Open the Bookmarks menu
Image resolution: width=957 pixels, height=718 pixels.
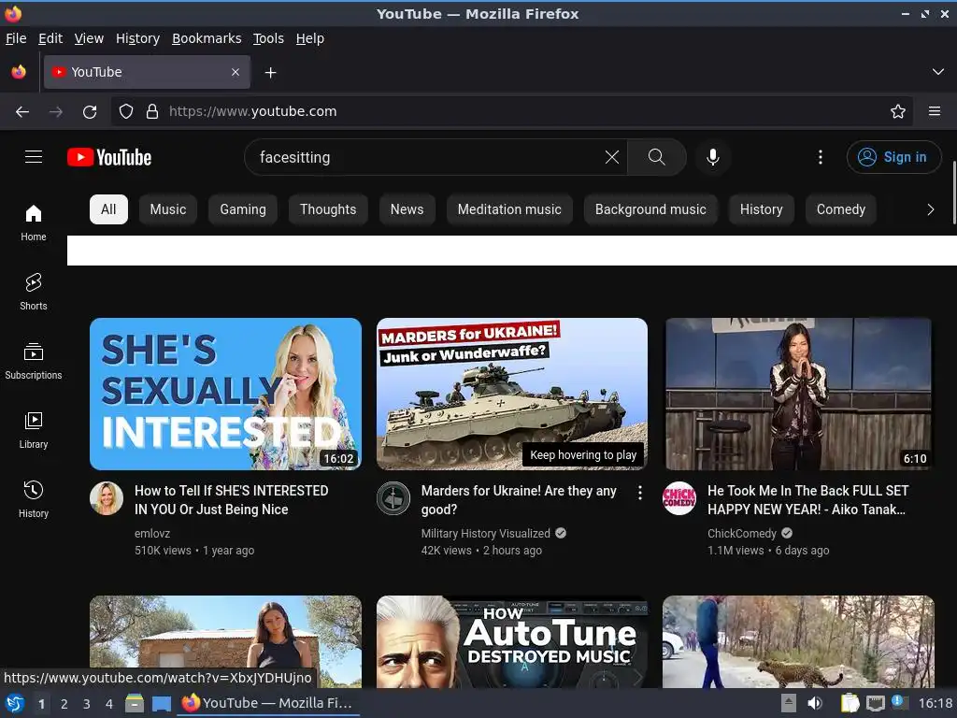[x=207, y=38]
